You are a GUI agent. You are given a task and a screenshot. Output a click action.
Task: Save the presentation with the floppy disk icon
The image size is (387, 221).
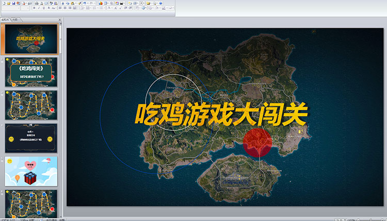13,3
